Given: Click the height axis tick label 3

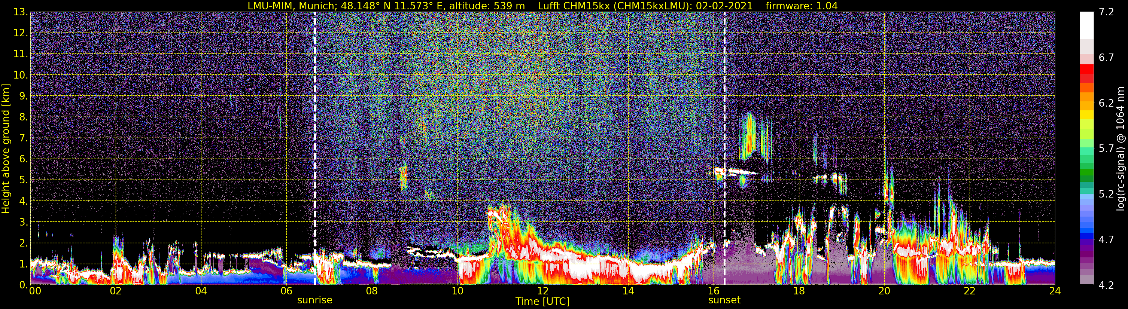Looking at the screenshot, I should point(24,222).
